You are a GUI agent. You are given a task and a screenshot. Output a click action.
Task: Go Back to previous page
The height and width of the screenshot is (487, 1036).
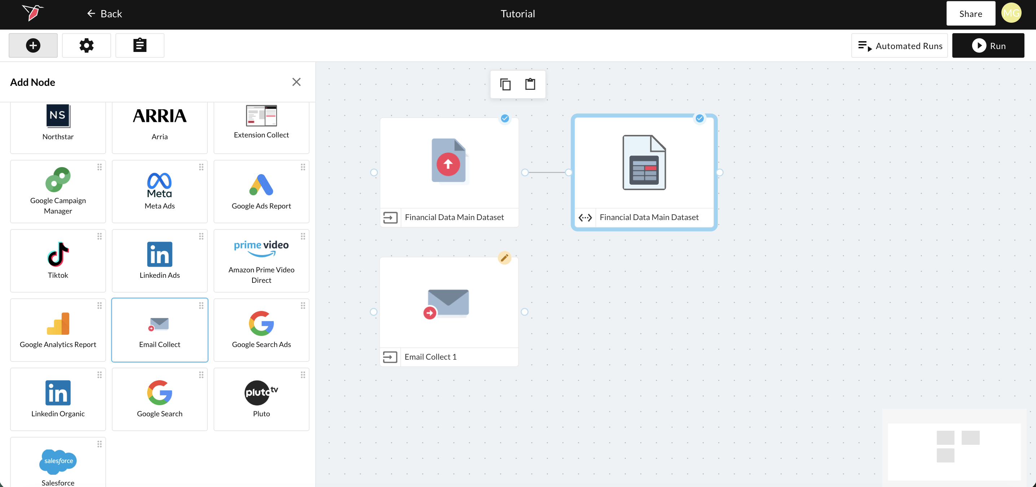[105, 14]
